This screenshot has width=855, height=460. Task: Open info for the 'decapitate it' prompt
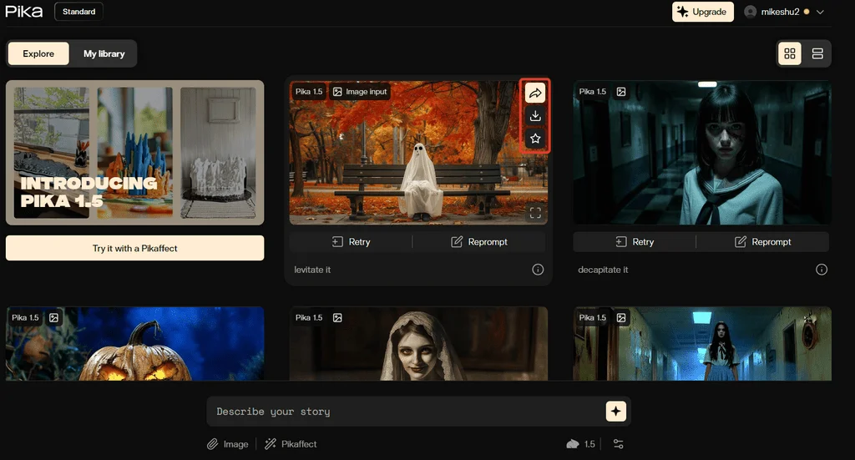click(x=822, y=270)
